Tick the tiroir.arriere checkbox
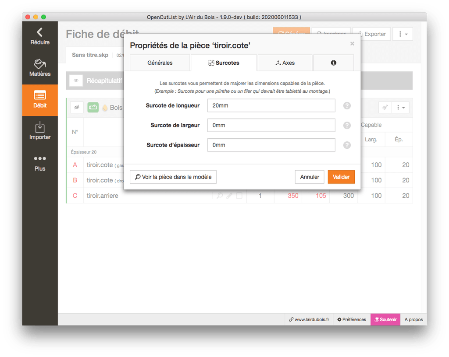 (239, 196)
